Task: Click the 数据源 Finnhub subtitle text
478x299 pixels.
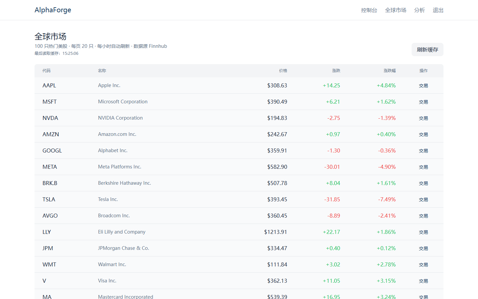Action: pyautogui.click(x=150, y=46)
